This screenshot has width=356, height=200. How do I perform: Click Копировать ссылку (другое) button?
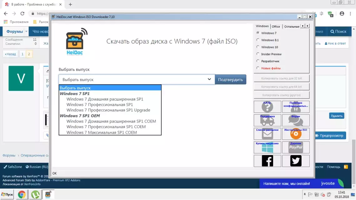[282, 95]
